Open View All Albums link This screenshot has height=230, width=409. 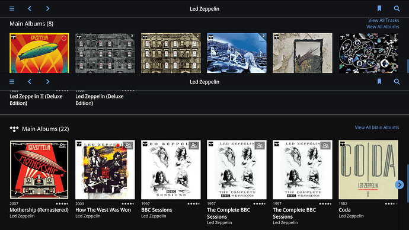click(382, 27)
